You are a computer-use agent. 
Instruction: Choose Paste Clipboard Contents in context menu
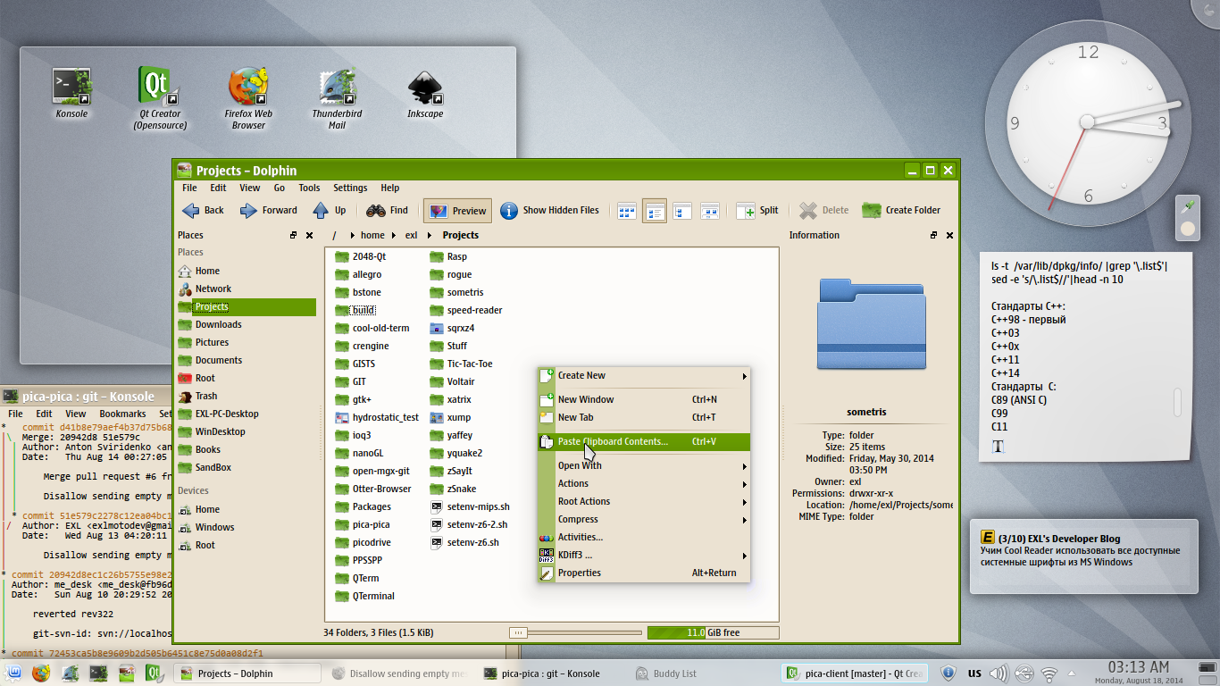[643, 442]
